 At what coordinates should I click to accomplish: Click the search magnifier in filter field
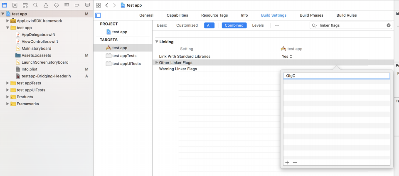[x=315, y=25]
